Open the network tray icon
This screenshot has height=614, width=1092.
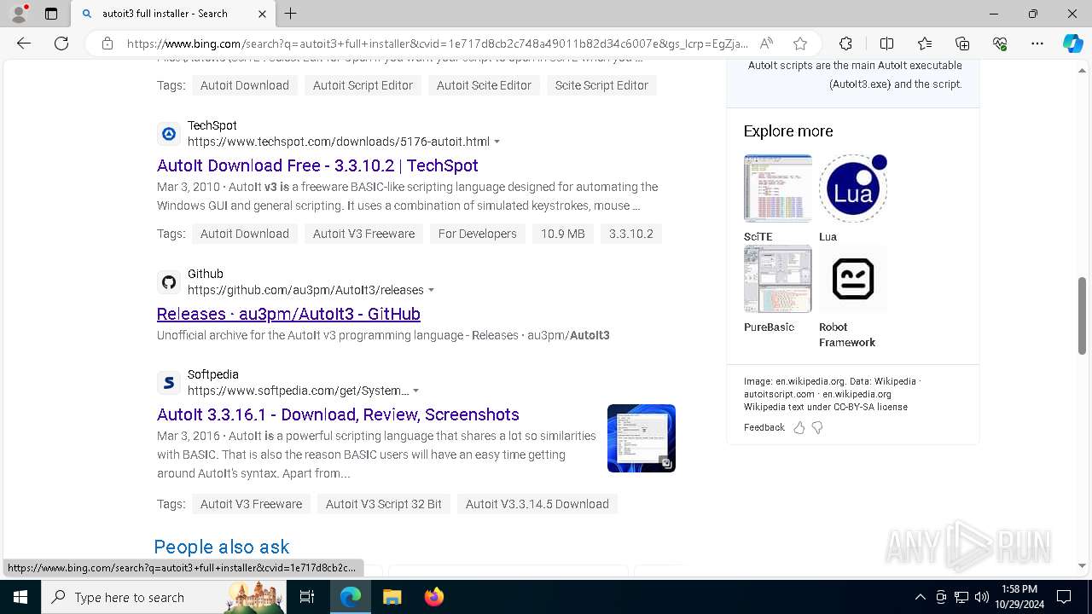click(961, 597)
